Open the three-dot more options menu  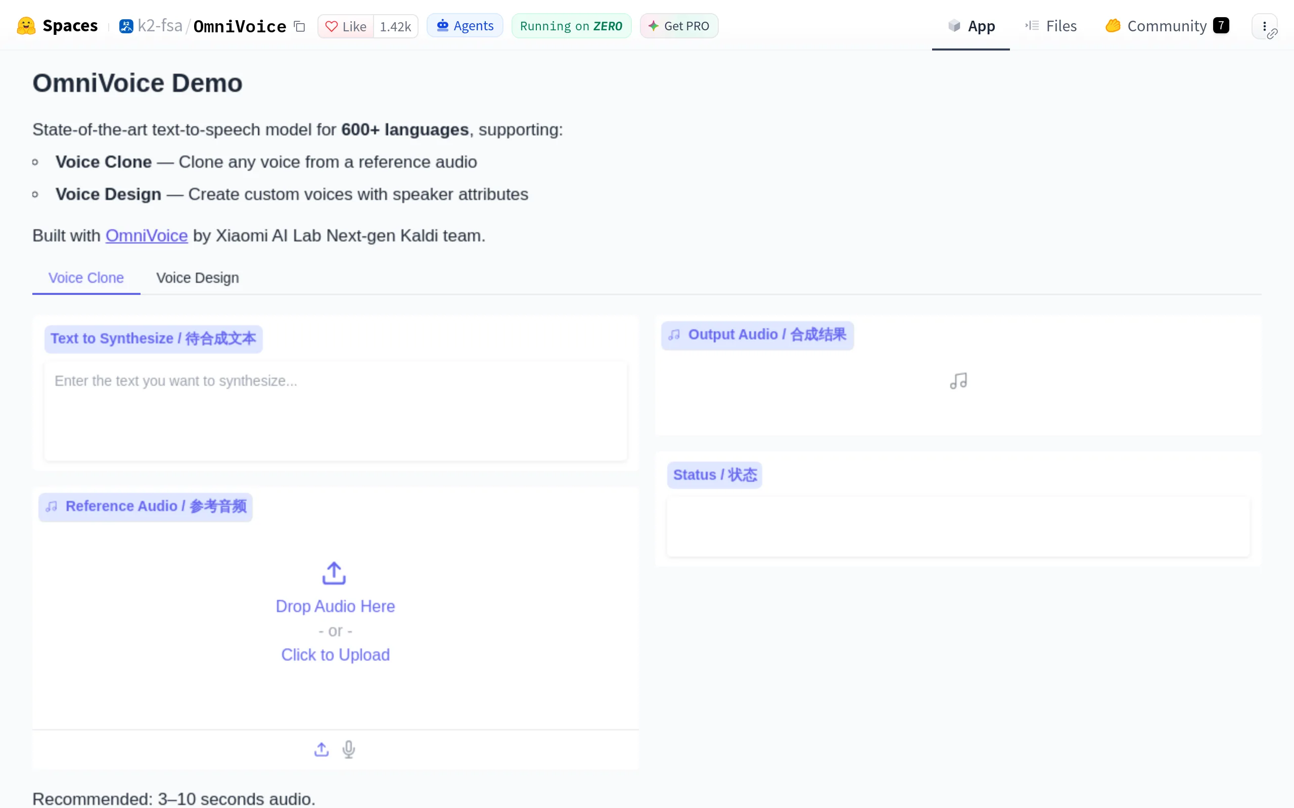(1264, 26)
